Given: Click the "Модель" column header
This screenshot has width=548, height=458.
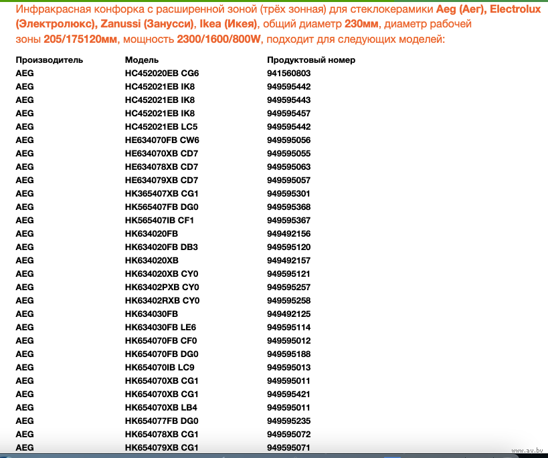Looking at the screenshot, I should click(142, 60).
